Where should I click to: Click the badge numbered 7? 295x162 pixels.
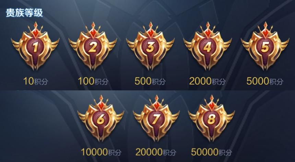(156, 119)
